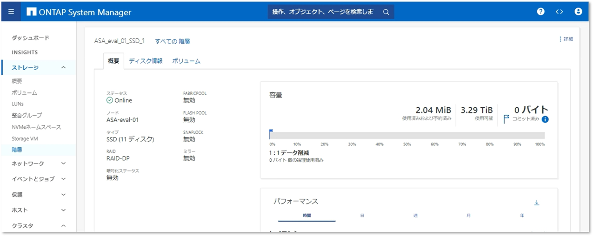Open LUNs in the sidebar
The width and height of the screenshot is (593, 236).
[18, 104]
